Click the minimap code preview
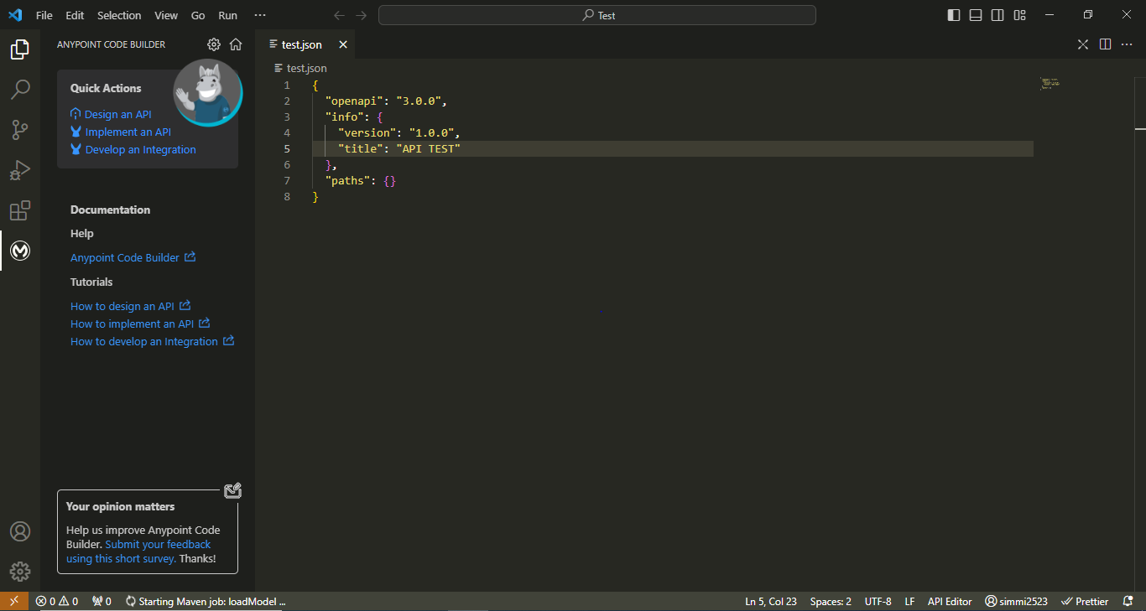Image resolution: width=1146 pixels, height=611 pixels. click(1050, 83)
